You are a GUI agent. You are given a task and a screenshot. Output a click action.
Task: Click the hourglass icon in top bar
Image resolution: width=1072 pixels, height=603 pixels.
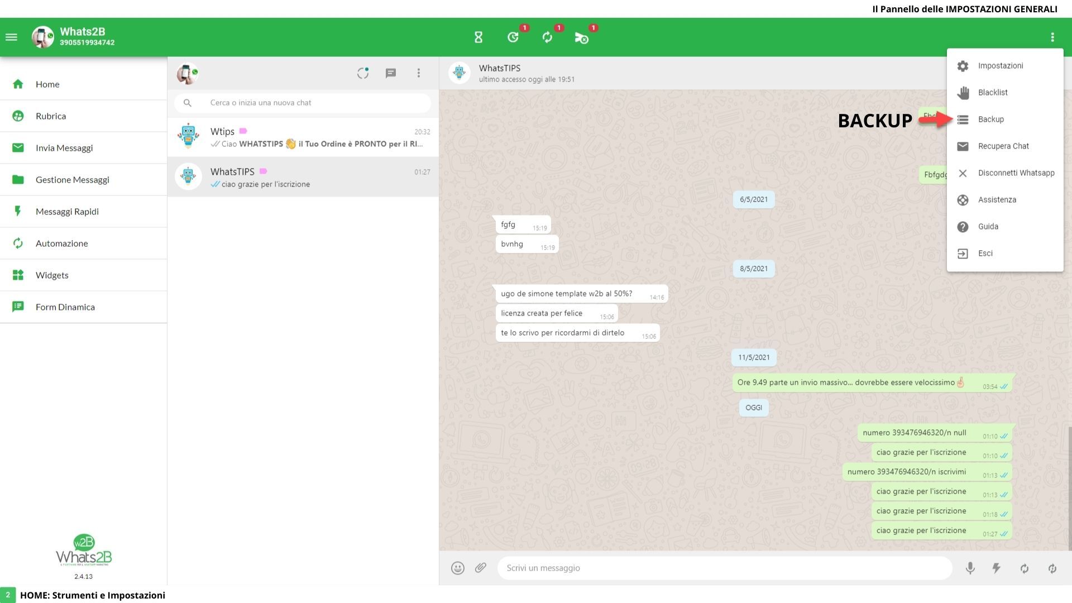tap(478, 37)
